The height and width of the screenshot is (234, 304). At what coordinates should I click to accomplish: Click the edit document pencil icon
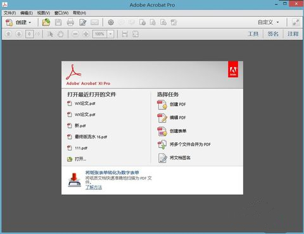(x=83, y=22)
